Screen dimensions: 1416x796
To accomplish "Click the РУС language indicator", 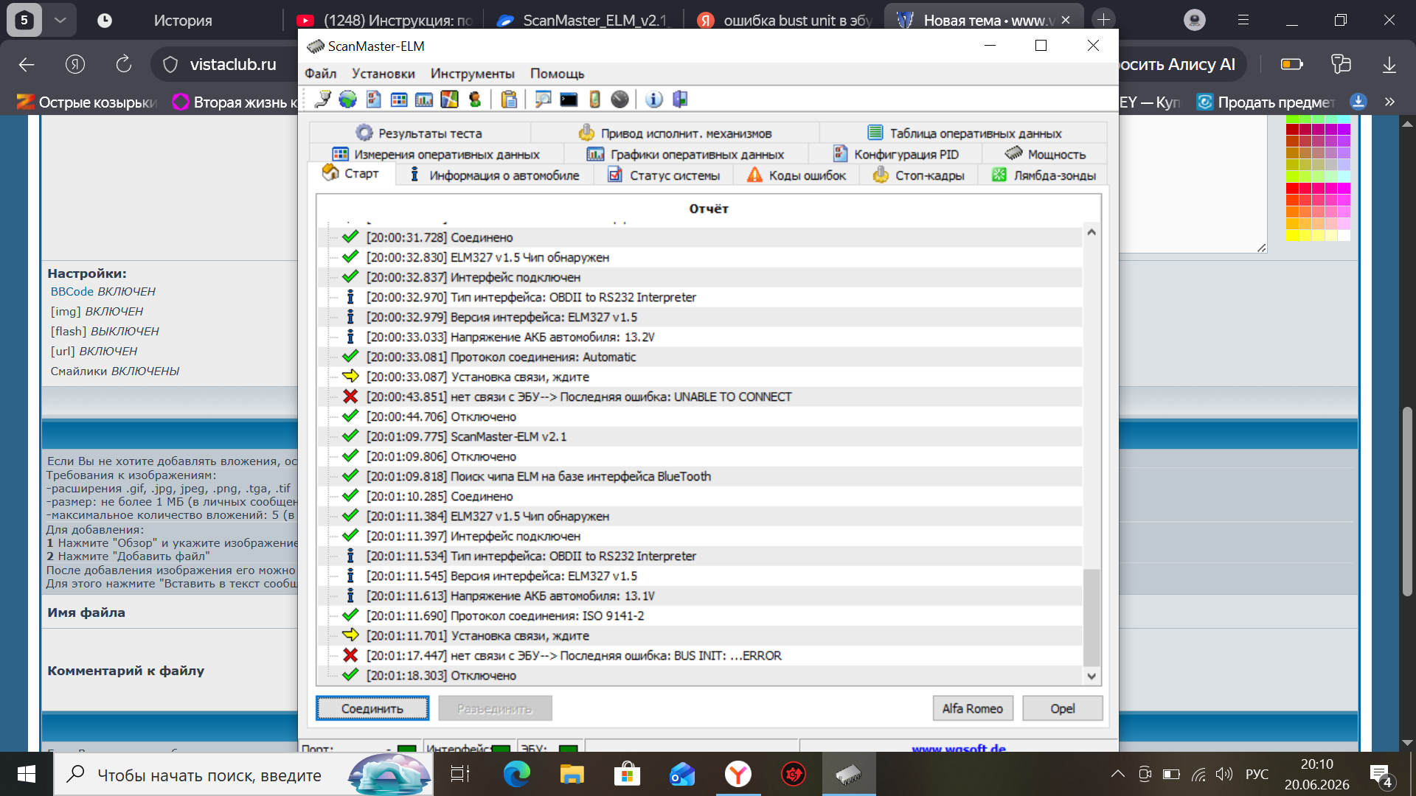I will pos(1257,774).
